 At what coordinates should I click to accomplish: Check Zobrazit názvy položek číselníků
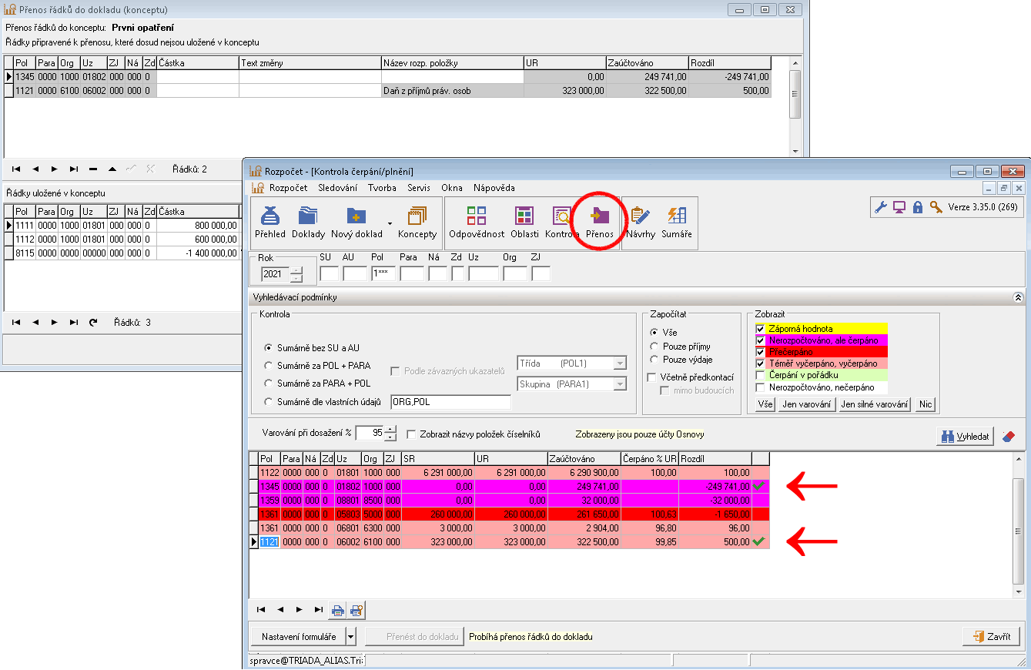coord(412,434)
